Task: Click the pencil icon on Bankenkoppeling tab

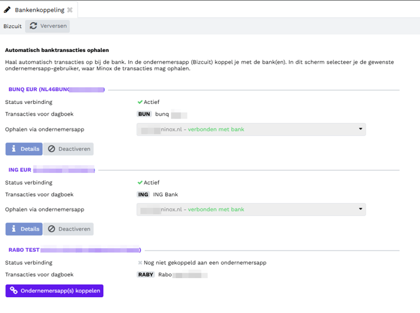Action: (7, 10)
